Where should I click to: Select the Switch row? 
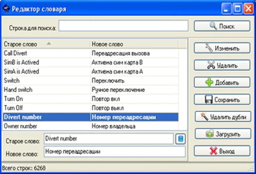click(91, 81)
